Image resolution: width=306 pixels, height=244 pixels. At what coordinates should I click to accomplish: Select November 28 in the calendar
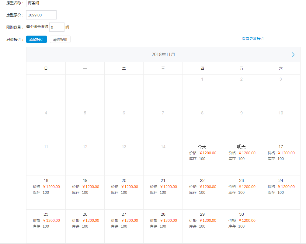tap(163, 226)
